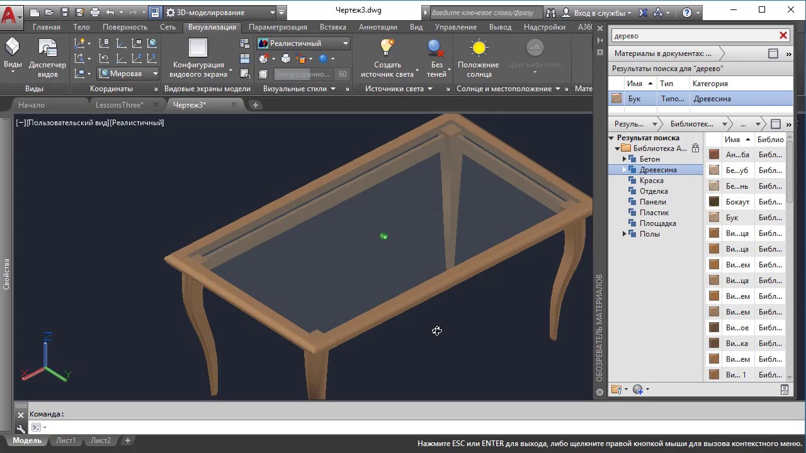This screenshot has height=453, width=806.
Task: Switch to the Главная ribbon tab
Action: pyautogui.click(x=47, y=27)
